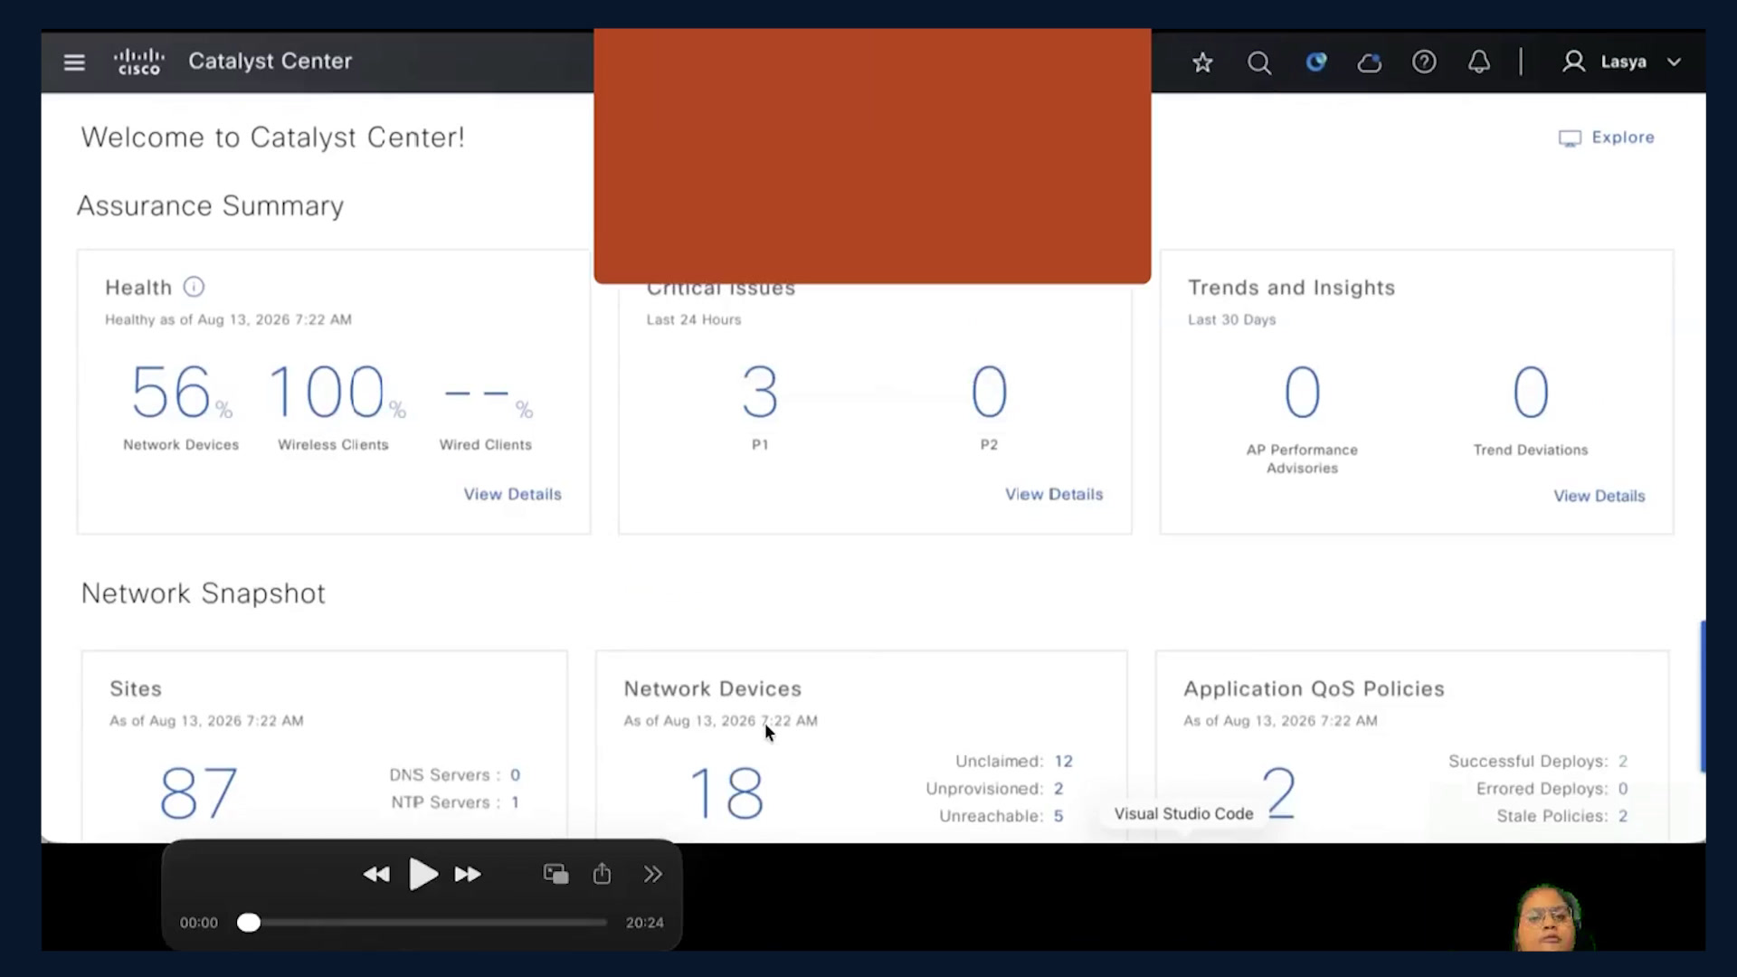Image resolution: width=1737 pixels, height=977 pixels.
Task: Click the Successful Deploys value 2
Action: pos(1623,762)
